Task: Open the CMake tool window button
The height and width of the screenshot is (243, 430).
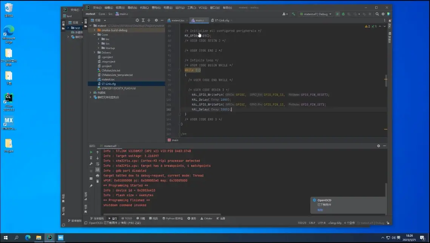Action: (206, 218)
